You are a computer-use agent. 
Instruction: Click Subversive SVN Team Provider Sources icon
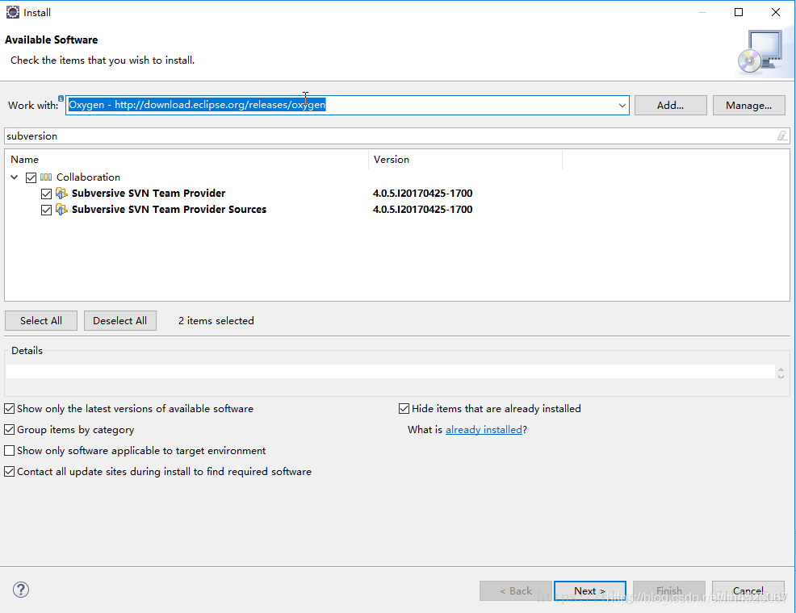(x=61, y=210)
